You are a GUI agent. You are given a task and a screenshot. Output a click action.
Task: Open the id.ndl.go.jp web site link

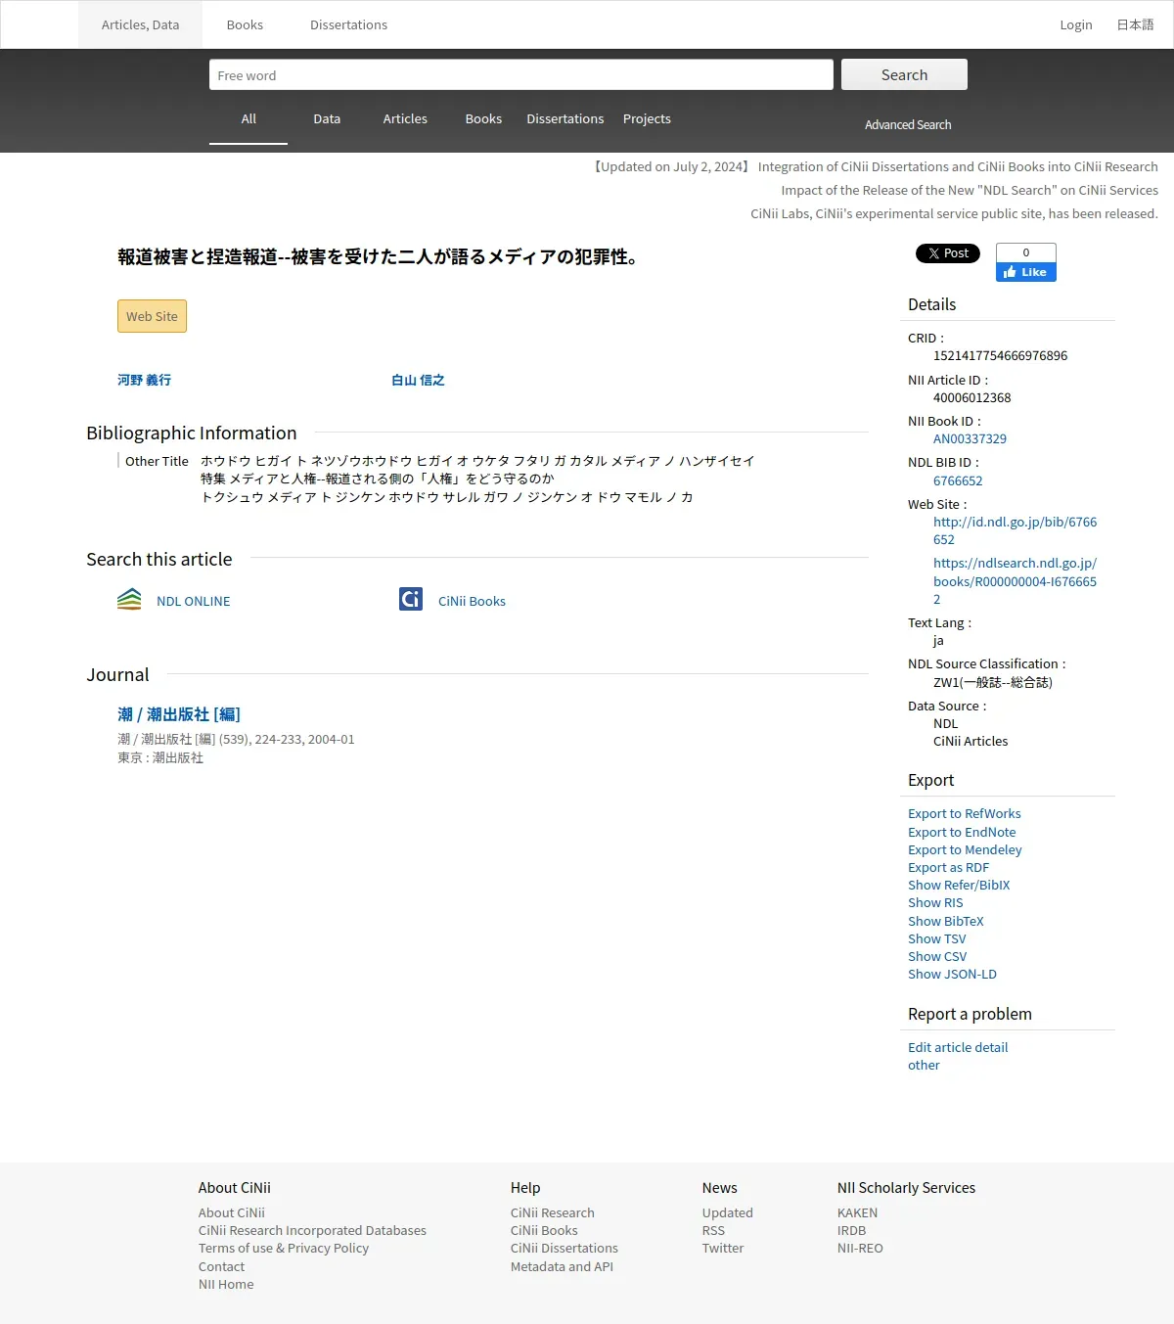[1015, 530]
